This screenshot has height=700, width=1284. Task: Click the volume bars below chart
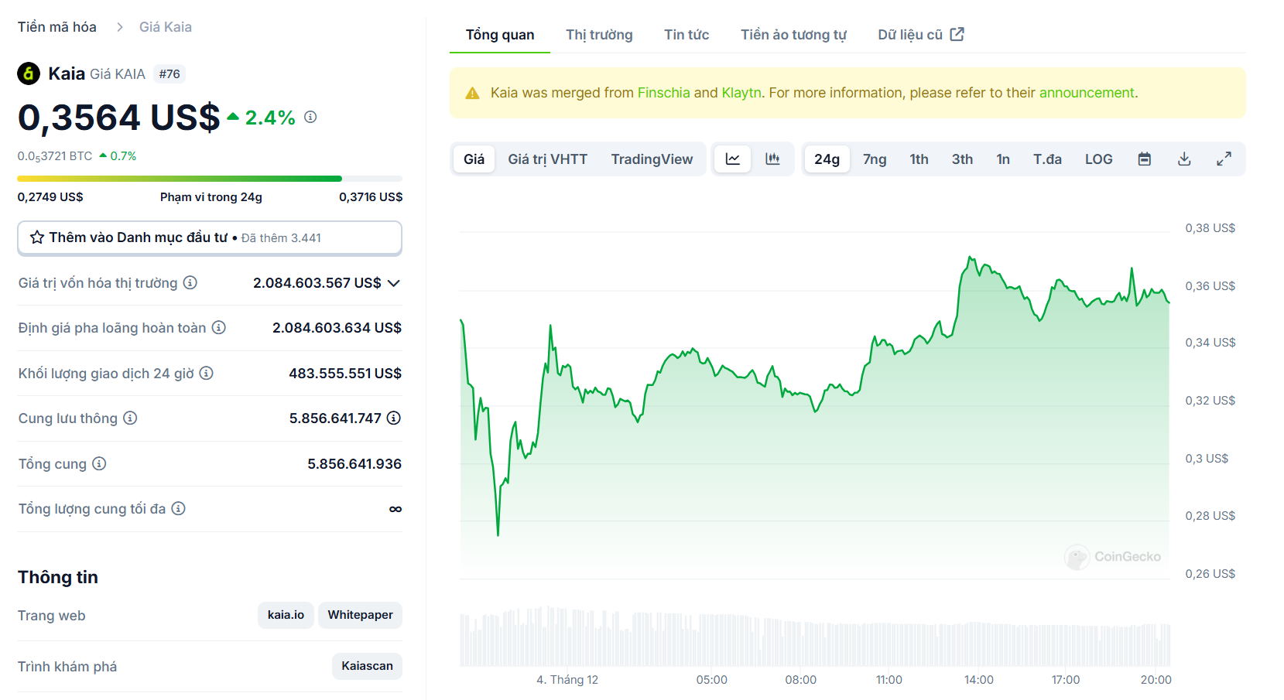pyautogui.click(x=815, y=636)
